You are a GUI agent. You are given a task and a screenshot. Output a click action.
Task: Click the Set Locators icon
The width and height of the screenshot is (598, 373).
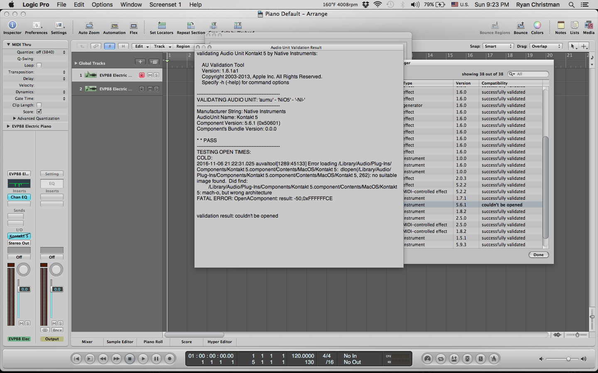pyautogui.click(x=162, y=26)
